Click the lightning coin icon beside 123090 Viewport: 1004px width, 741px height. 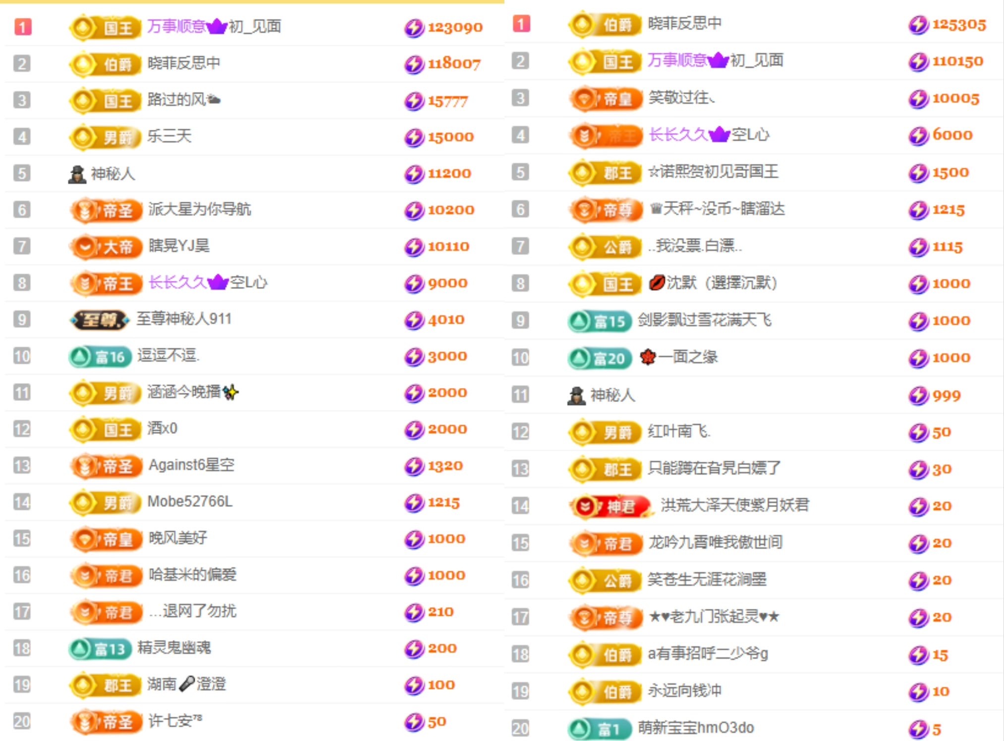[414, 28]
